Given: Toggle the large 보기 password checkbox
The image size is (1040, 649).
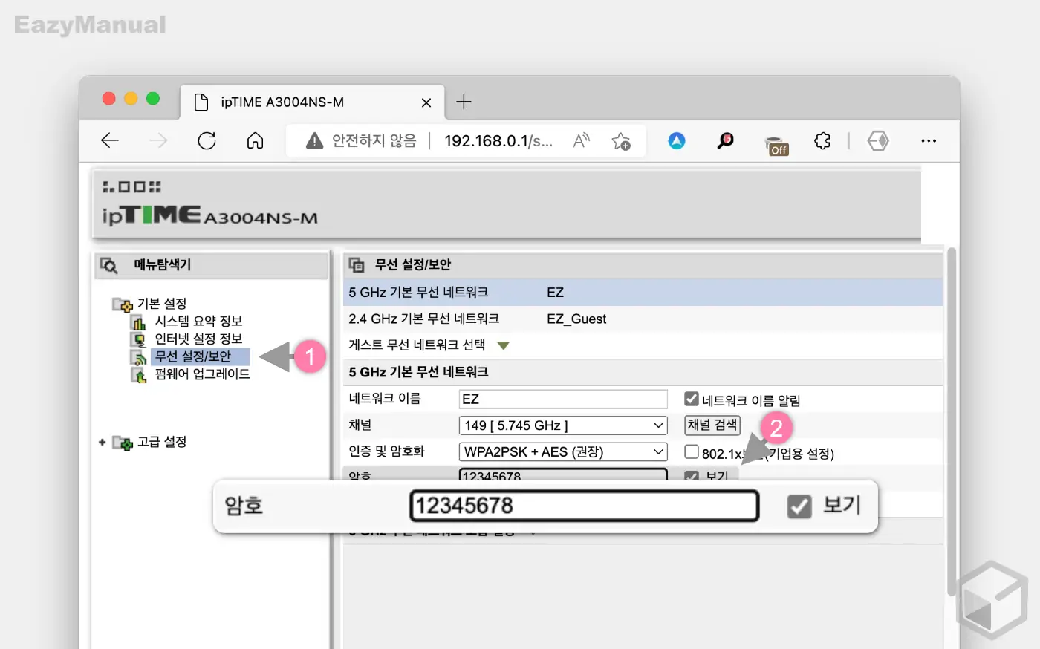Looking at the screenshot, I should coord(799,506).
